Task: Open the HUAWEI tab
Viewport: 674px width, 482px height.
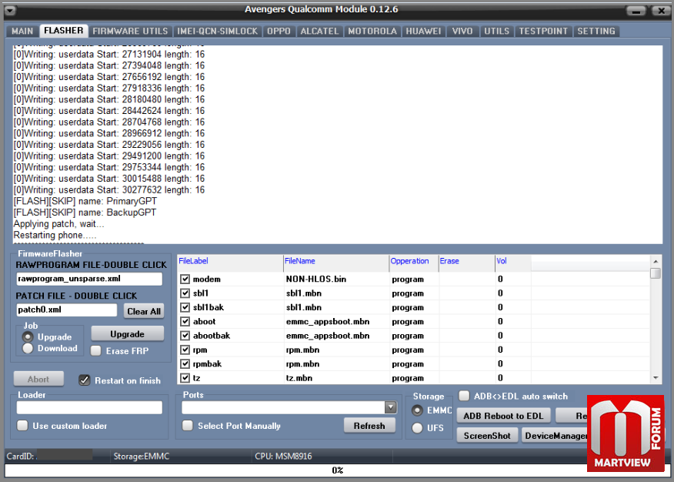Action: 423,31
